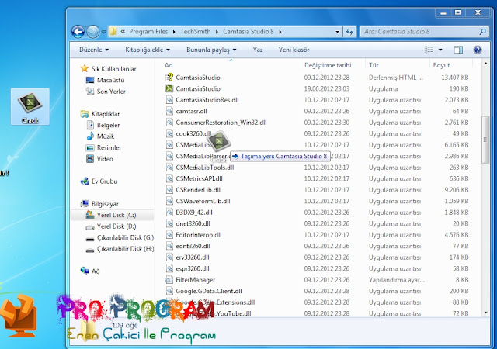Select CSMediaLibTools.dll file icon
The width and height of the screenshot is (497, 349).
point(169,168)
